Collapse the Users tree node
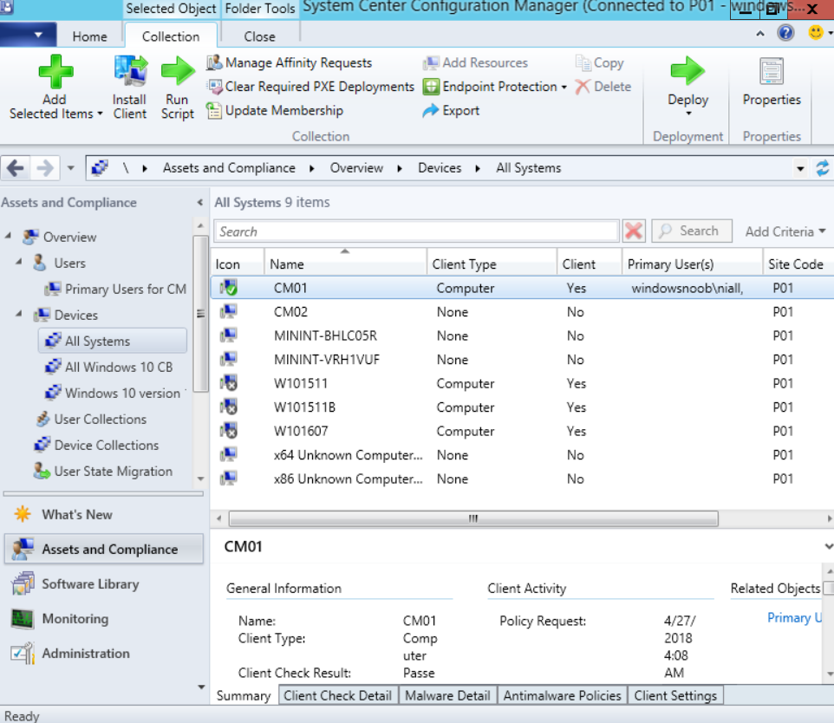 point(18,262)
